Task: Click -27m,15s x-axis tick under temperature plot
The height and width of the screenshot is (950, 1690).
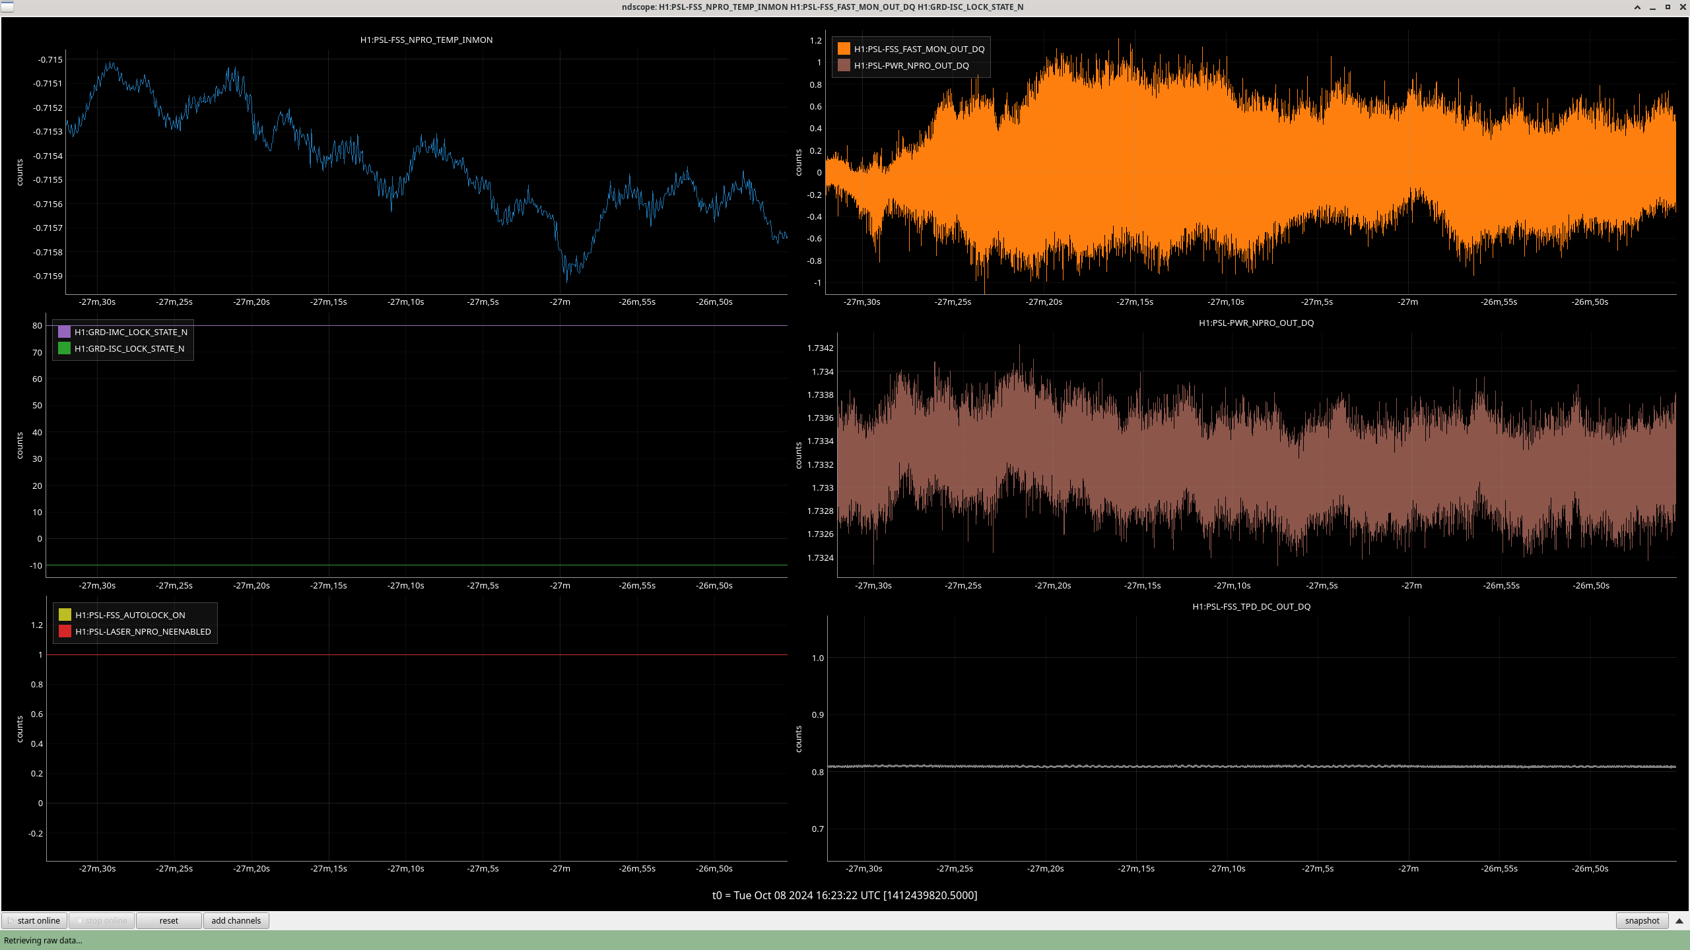Action: pos(329,301)
